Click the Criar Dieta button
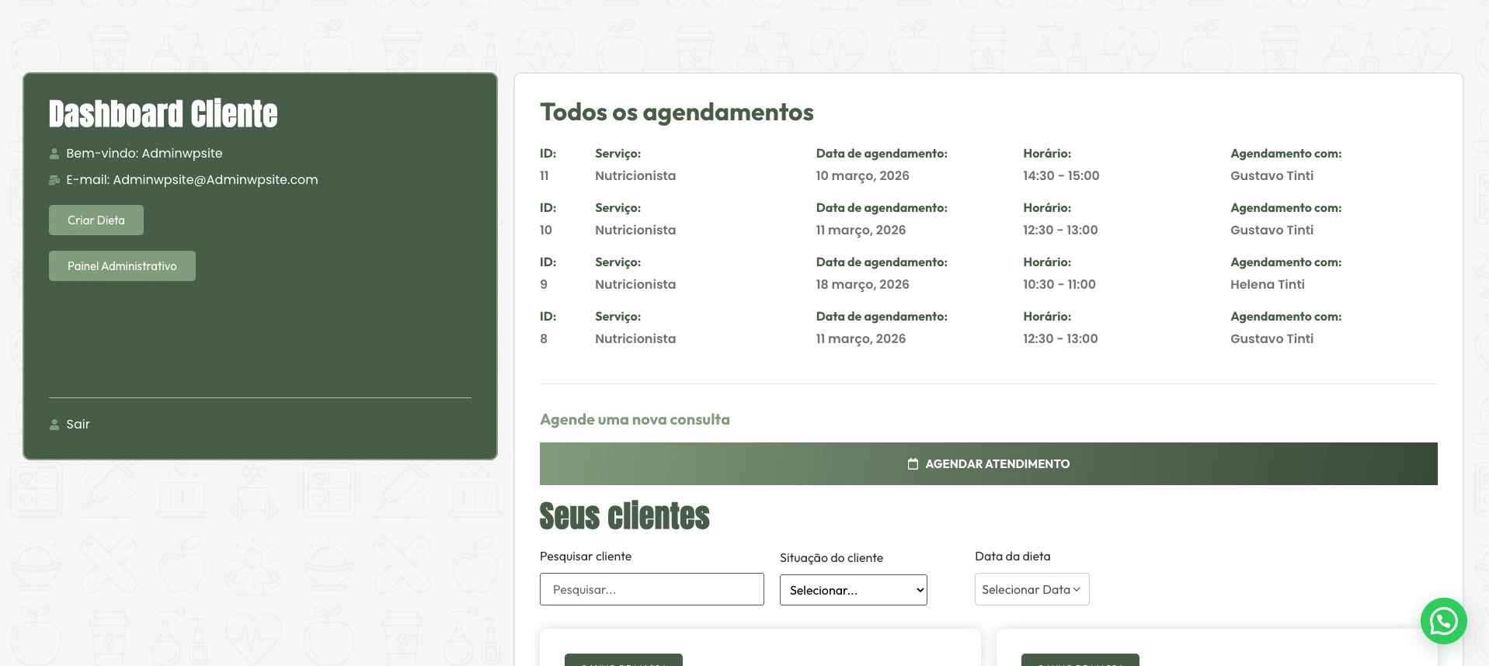 point(96,220)
